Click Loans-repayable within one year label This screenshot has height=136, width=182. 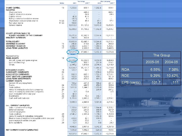pos(22,120)
